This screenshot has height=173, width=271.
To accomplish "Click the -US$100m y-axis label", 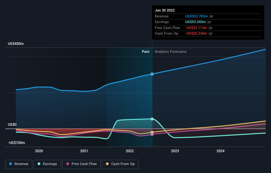I will [x=17, y=143].
